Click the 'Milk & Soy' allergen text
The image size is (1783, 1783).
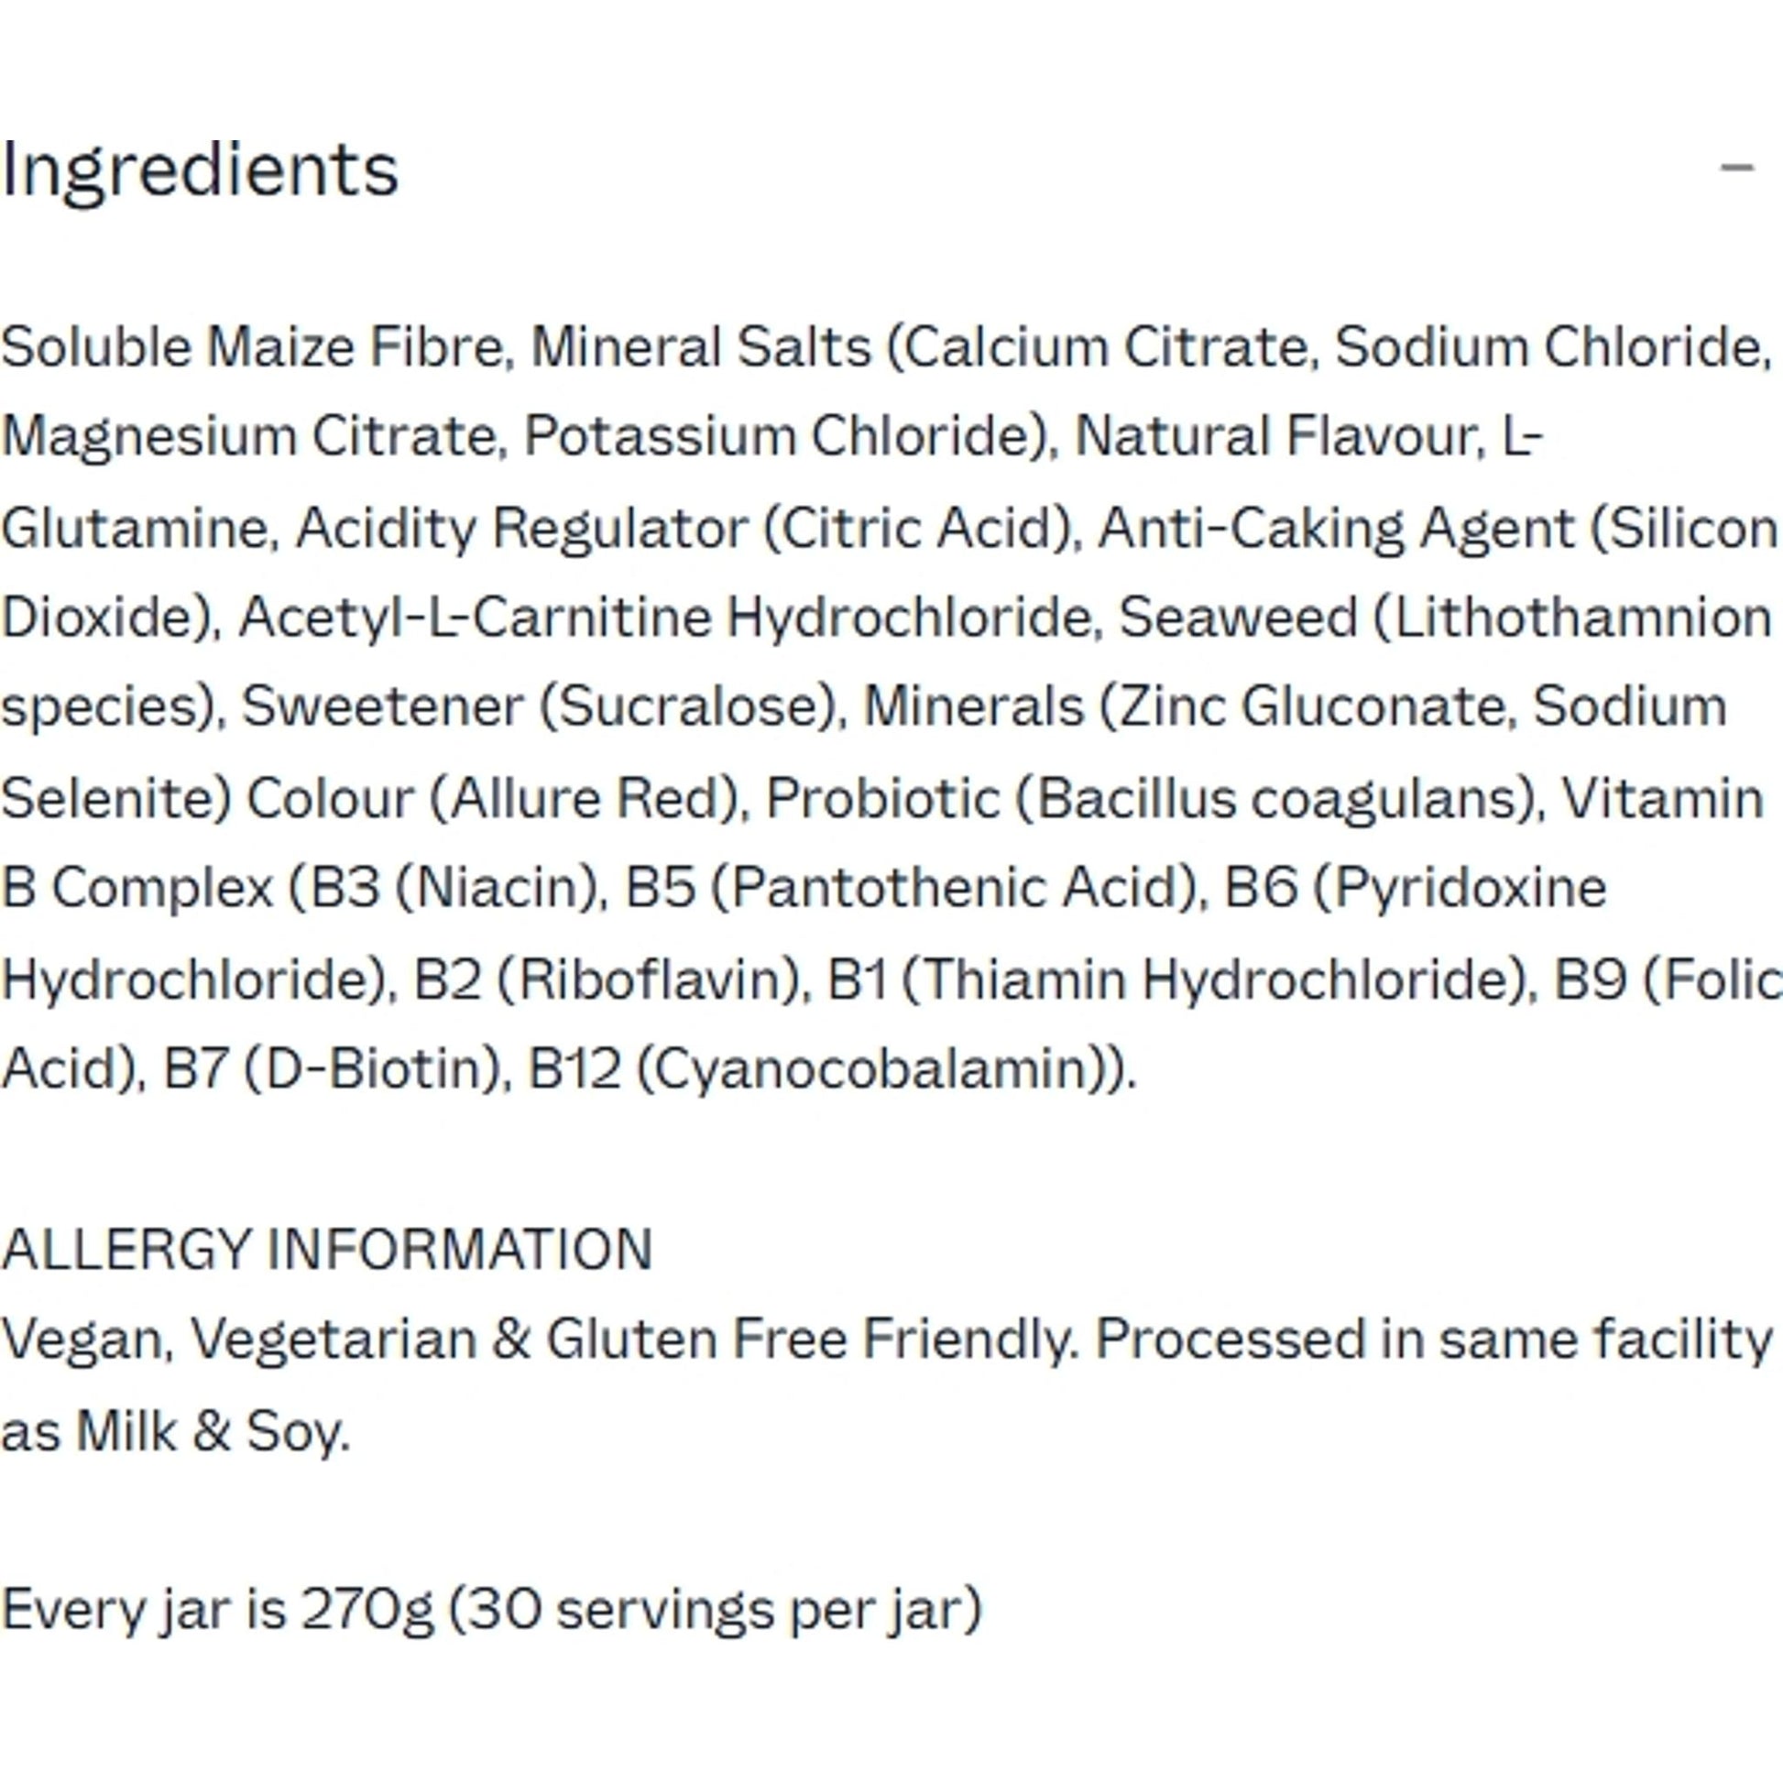[213, 1431]
